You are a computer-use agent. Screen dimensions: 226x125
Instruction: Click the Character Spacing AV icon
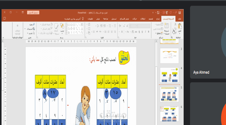[133, 32]
